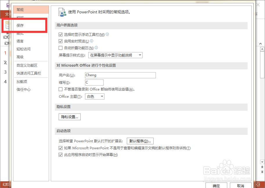Viewport: 265px width, 188px height.
Task: Click info icon next to 启用实时预览
Action: pos(92,41)
